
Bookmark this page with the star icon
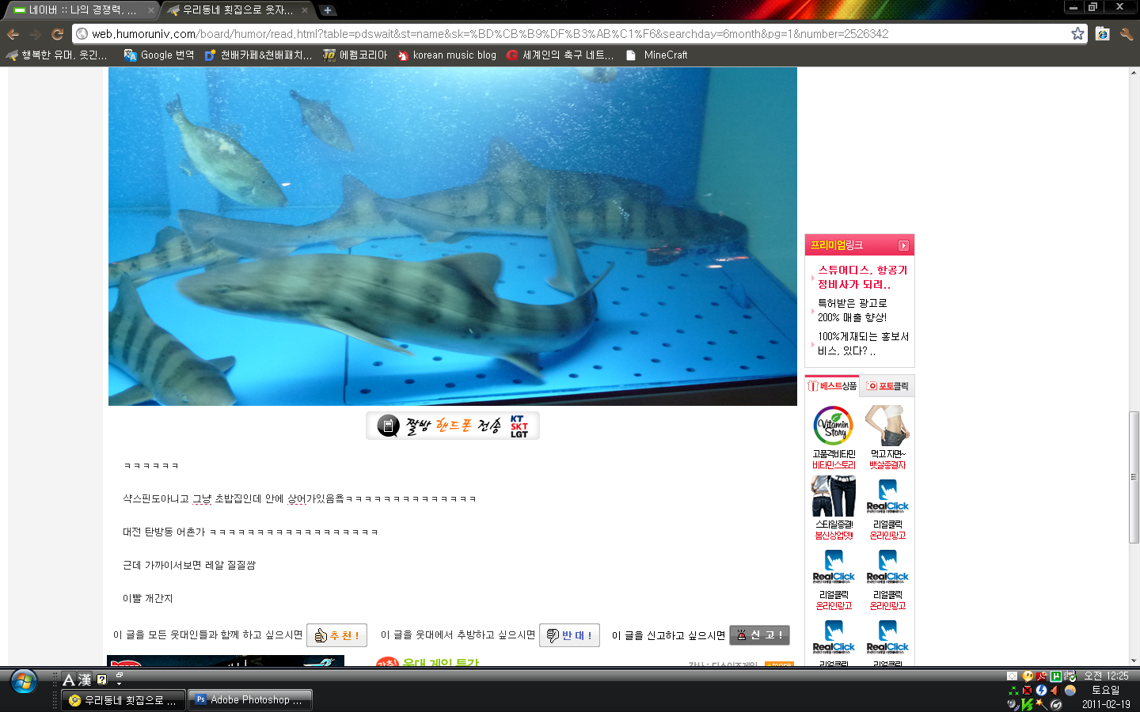coord(1077,34)
